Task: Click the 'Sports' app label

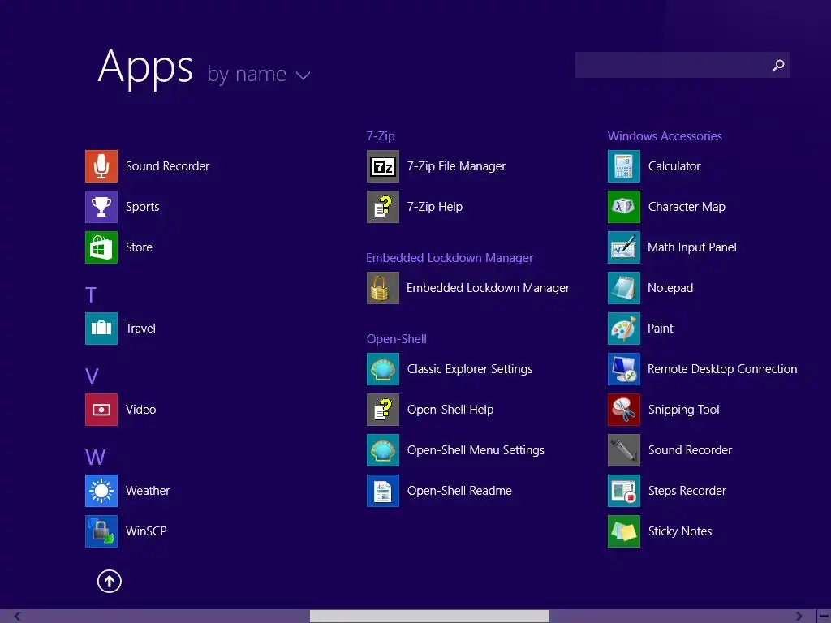Action: [x=143, y=207]
